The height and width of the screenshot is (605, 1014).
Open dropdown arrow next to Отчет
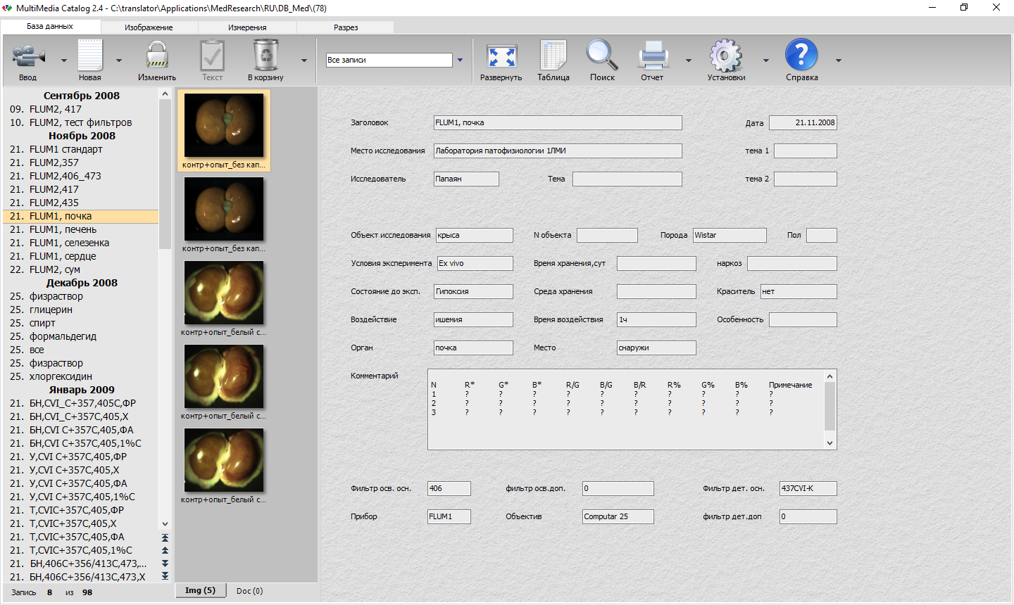(689, 60)
